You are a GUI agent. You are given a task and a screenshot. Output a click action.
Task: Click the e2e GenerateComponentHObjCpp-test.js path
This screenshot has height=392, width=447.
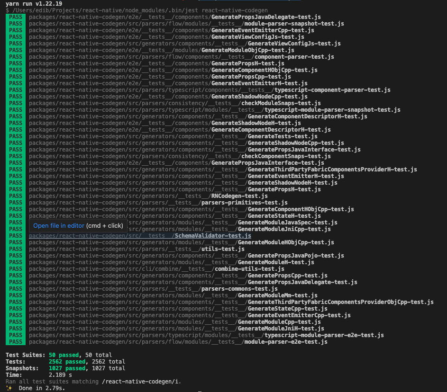click(x=173, y=70)
